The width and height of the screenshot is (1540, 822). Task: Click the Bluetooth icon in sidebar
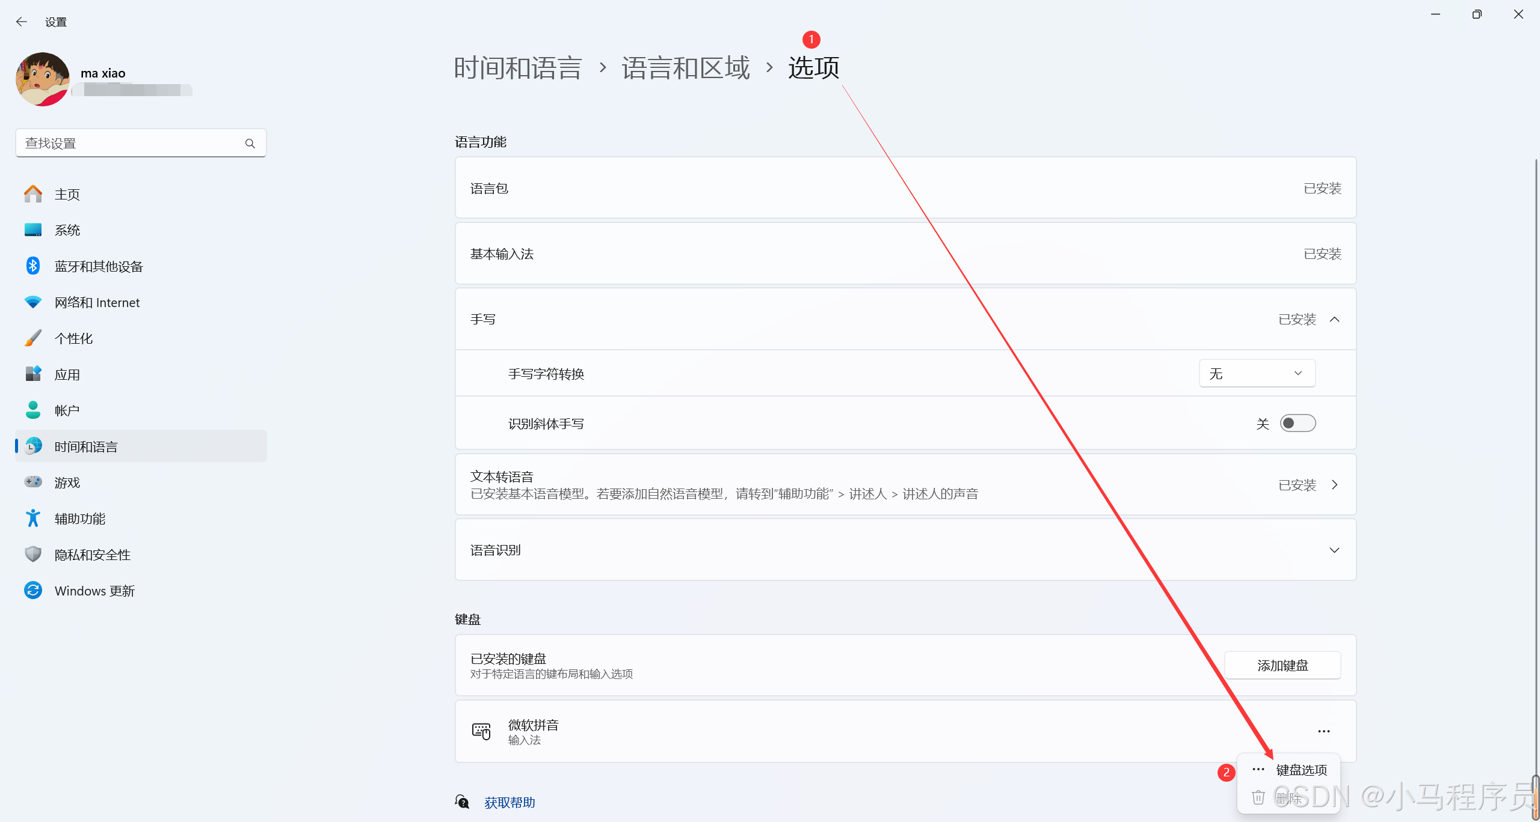click(33, 266)
